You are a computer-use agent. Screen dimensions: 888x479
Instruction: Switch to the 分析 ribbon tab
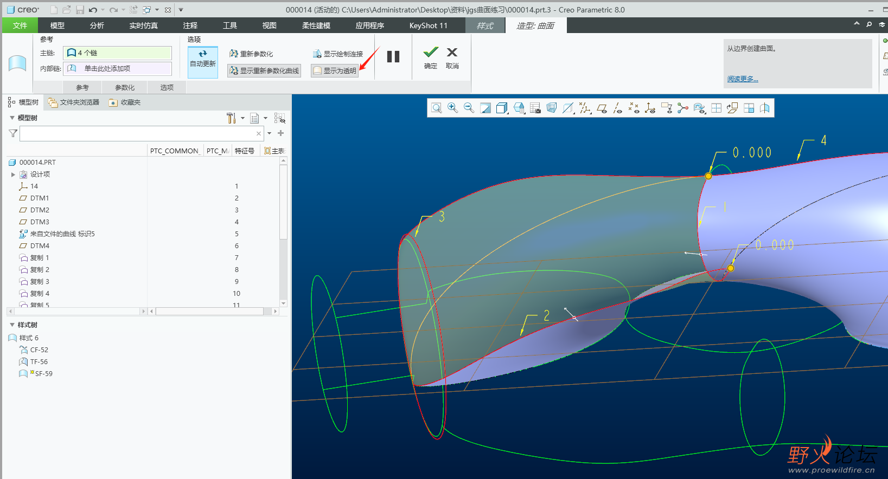pyautogui.click(x=97, y=25)
